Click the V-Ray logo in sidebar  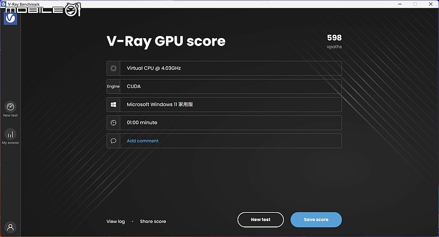(10, 18)
